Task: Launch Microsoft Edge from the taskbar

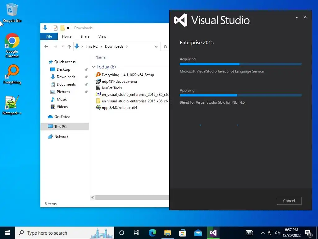Action: [152, 233]
